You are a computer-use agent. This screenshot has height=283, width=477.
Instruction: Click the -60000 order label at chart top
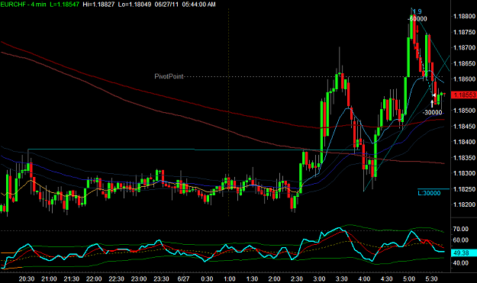(417, 19)
